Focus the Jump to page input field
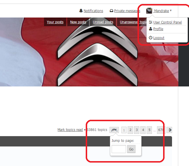The width and height of the screenshot is (189, 166). click(x=119, y=149)
